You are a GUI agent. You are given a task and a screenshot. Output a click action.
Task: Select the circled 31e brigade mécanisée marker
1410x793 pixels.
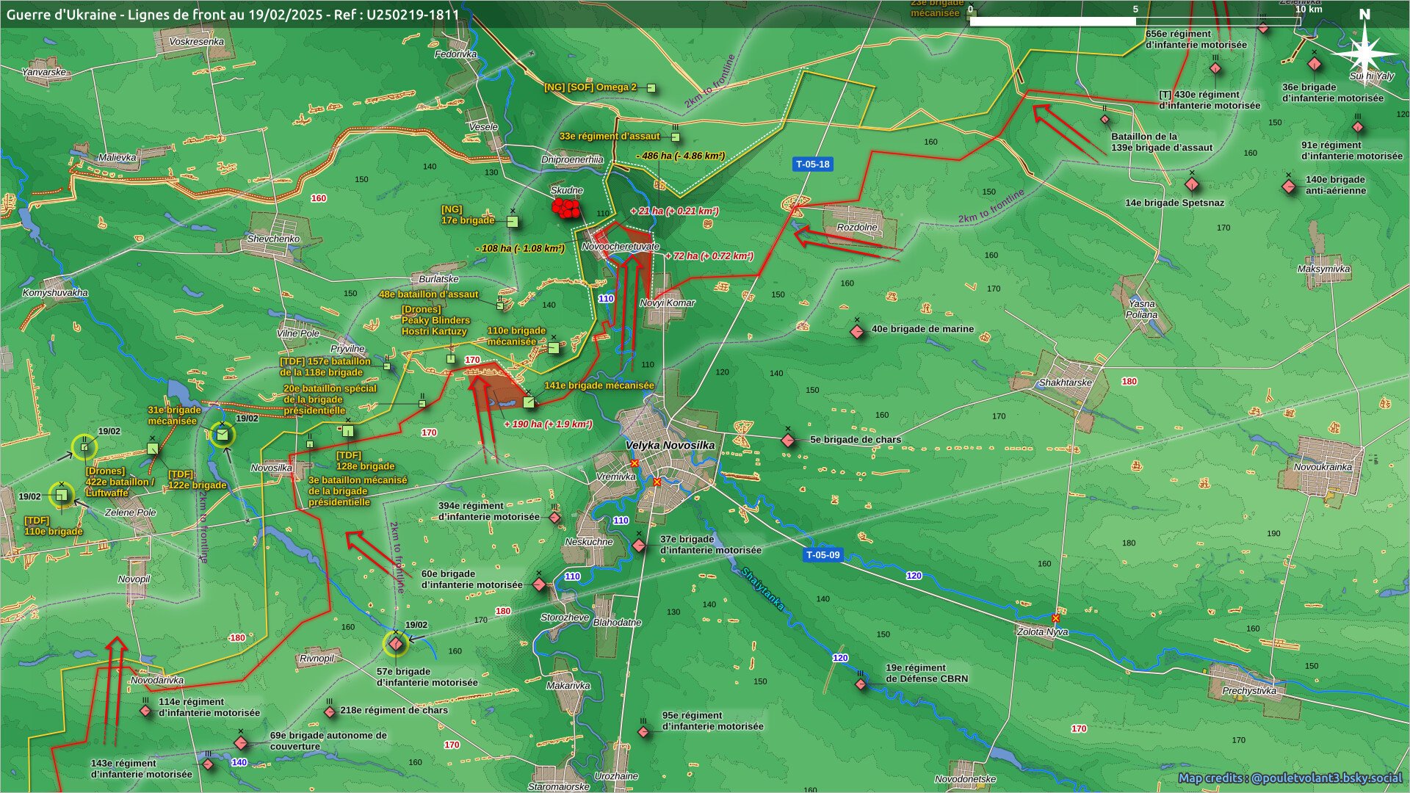click(x=222, y=435)
